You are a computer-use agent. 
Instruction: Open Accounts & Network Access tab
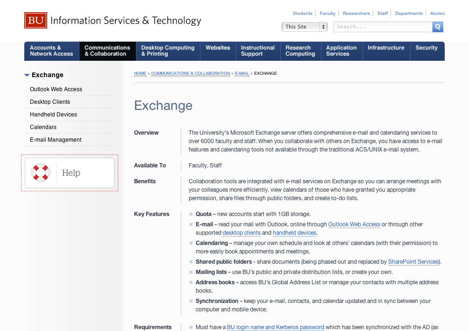[51, 51]
